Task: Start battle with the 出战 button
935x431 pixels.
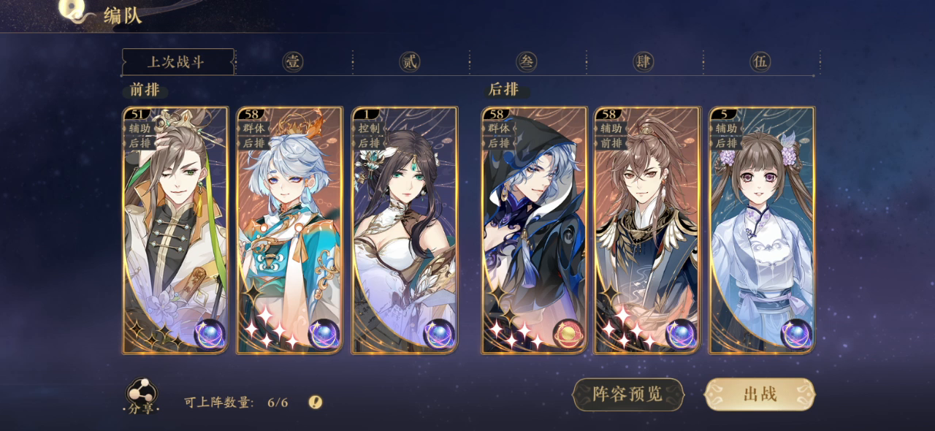Action: tap(760, 394)
